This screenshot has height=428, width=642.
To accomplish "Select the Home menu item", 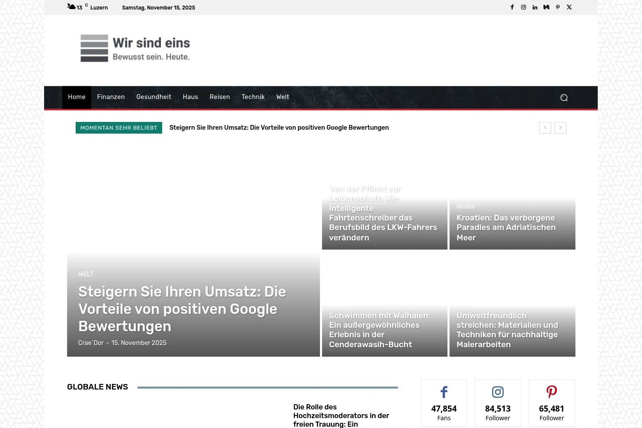I will tap(77, 97).
